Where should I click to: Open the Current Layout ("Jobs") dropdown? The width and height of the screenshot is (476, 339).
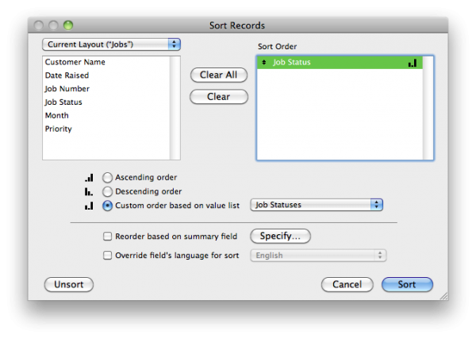point(111,44)
